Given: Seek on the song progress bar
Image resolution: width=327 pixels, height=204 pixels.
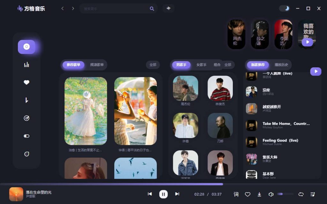Looking at the screenshot, I should coord(163,184).
